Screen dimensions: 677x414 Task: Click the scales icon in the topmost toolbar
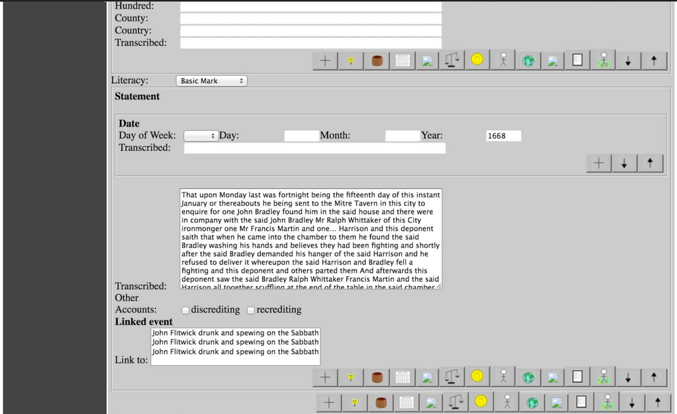(452, 61)
